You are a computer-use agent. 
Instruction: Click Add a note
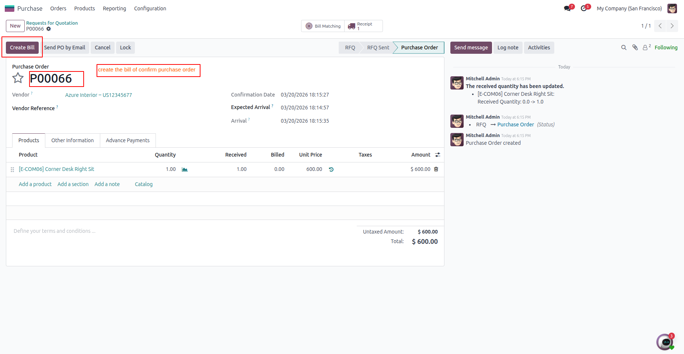tap(107, 184)
